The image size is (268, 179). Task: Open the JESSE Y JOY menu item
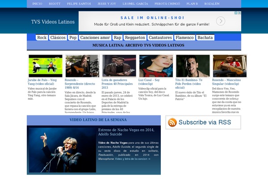tap(107, 4)
